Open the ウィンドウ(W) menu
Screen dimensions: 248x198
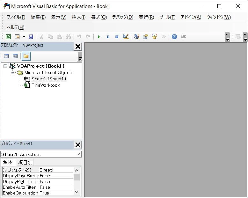click(219, 17)
